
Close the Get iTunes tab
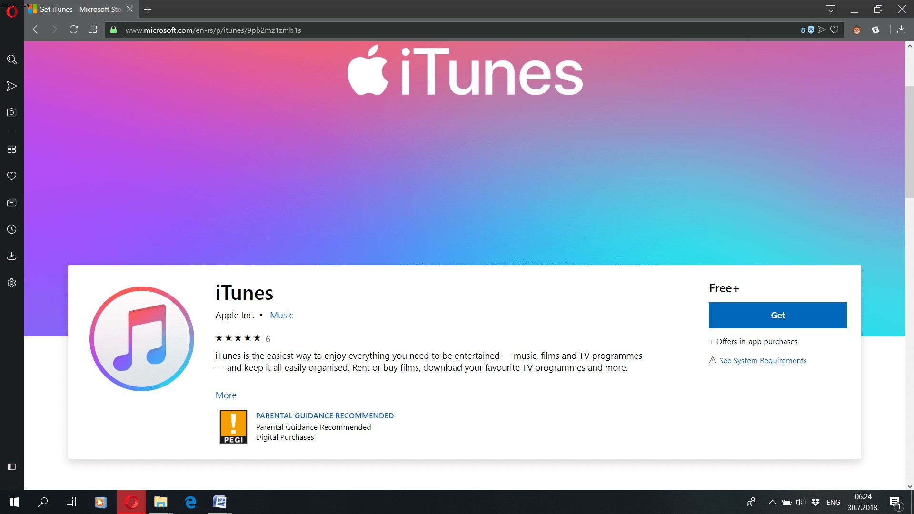[x=129, y=9]
